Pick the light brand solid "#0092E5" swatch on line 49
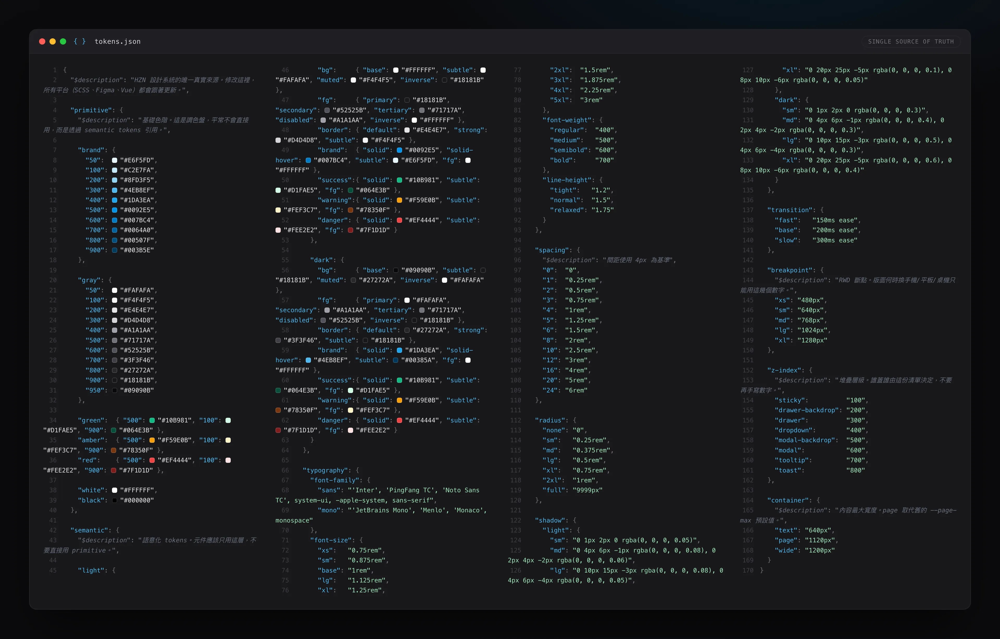 pos(399,150)
